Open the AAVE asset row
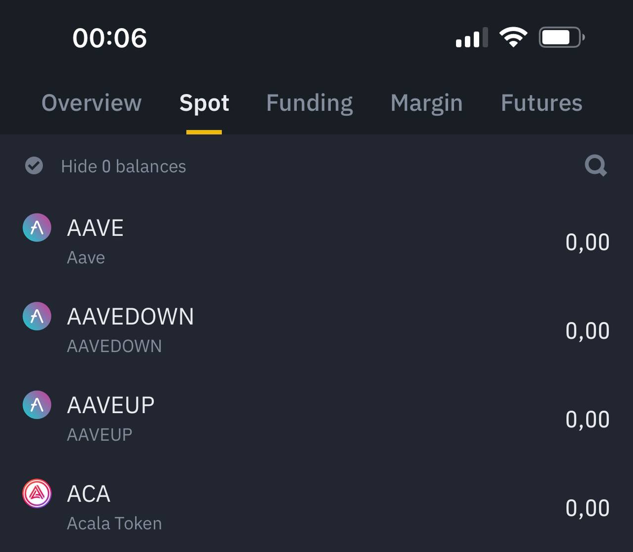 click(x=316, y=242)
